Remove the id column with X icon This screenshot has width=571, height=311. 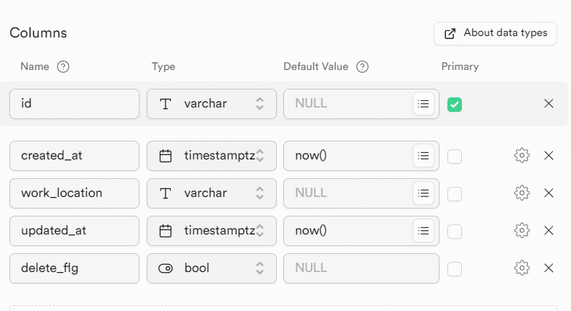pyautogui.click(x=549, y=104)
